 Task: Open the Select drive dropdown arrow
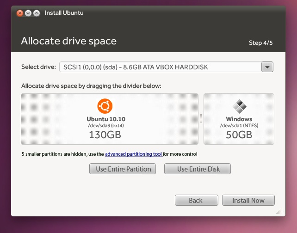pos(267,67)
